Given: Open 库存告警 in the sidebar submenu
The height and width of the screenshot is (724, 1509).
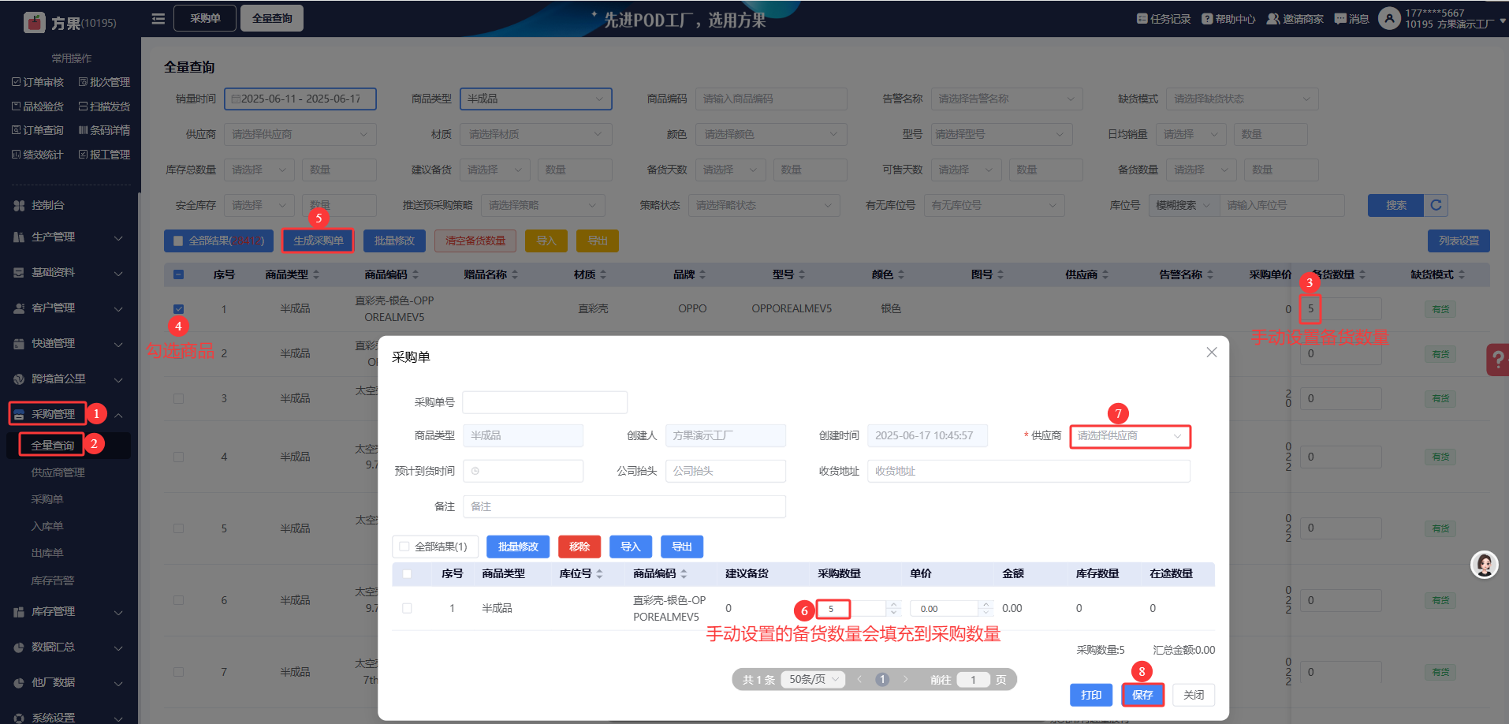Looking at the screenshot, I should click(x=53, y=580).
